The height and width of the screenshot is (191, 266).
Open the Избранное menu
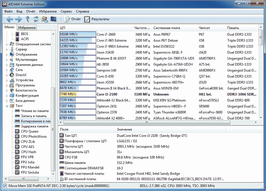(48, 11)
